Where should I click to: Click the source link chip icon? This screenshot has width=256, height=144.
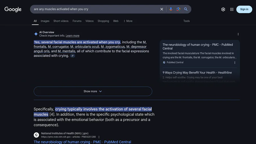73,56
